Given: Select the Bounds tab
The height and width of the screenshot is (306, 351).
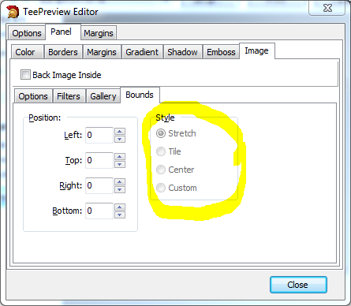Looking at the screenshot, I should 140,95.
